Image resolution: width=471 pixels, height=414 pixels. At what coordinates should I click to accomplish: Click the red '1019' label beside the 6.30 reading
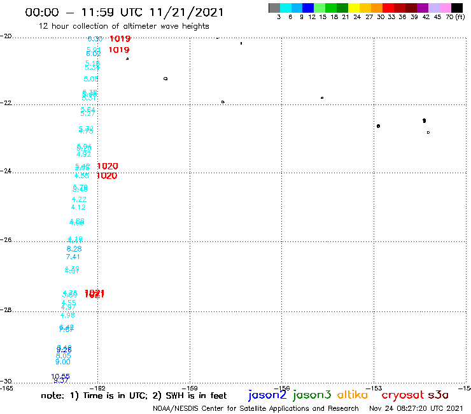tap(120, 39)
